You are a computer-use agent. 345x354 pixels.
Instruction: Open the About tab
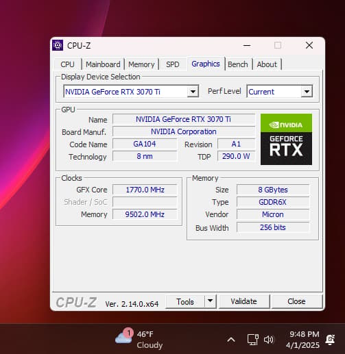267,64
